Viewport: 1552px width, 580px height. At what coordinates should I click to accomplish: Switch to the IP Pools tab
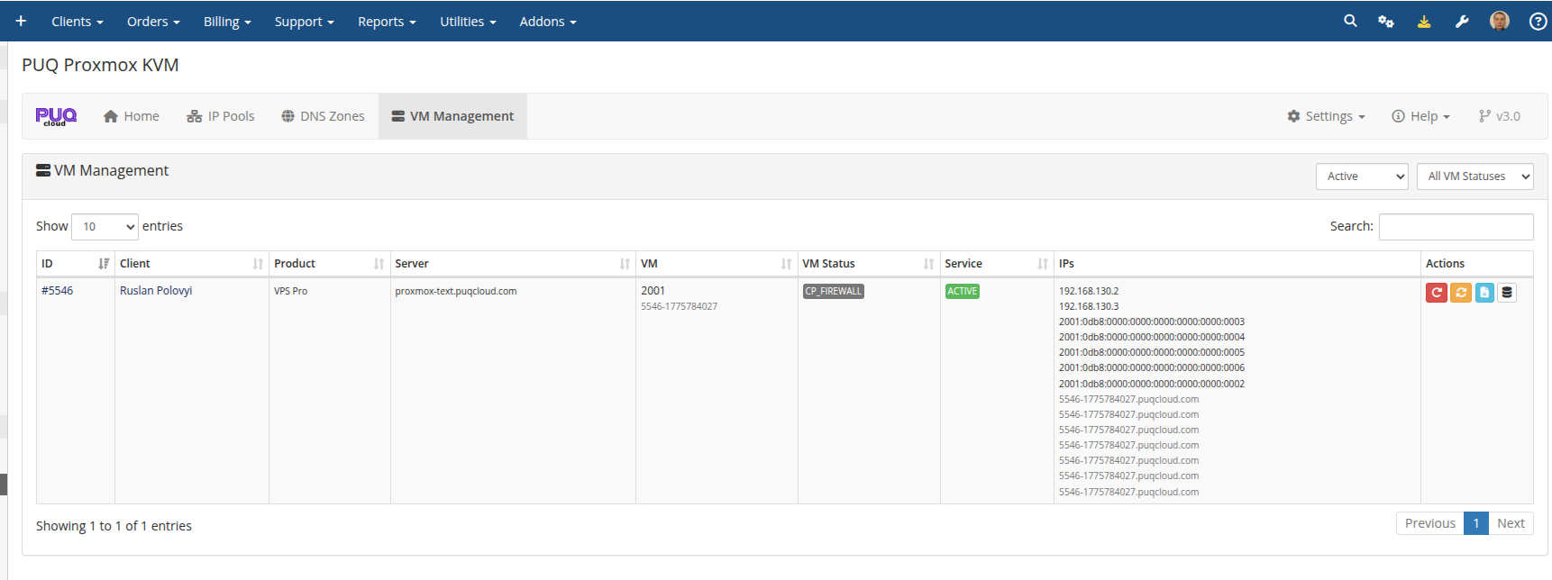point(221,116)
